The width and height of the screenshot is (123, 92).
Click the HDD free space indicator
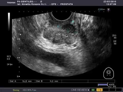click(29, 90)
